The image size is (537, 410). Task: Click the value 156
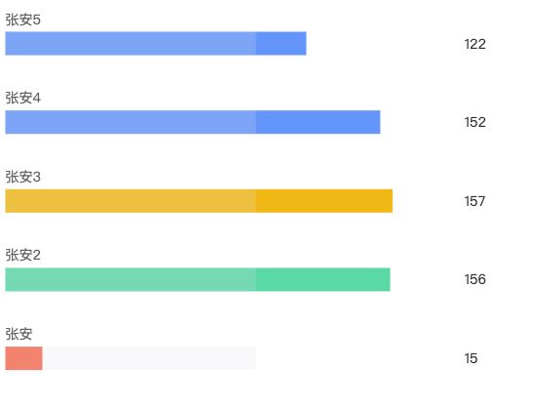pyautogui.click(x=475, y=279)
